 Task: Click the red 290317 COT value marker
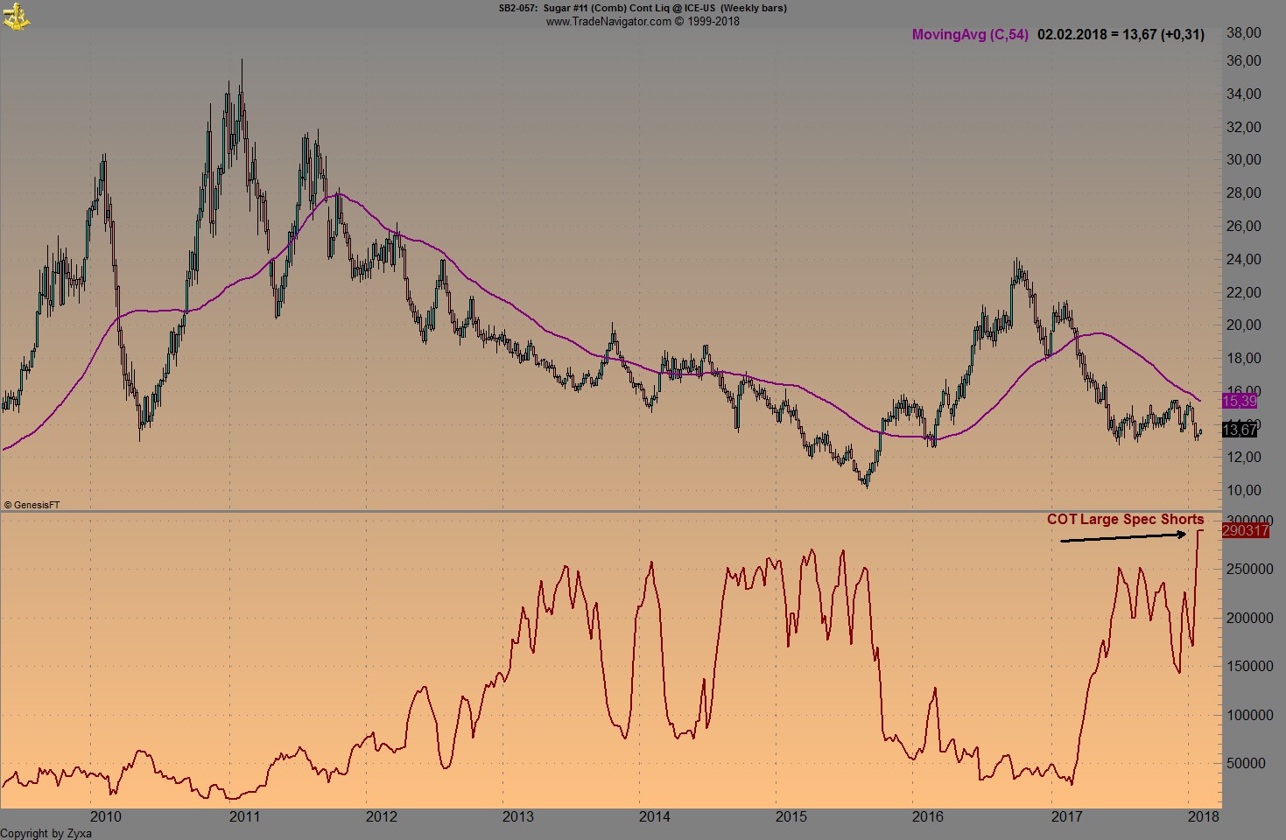coord(1244,530)
